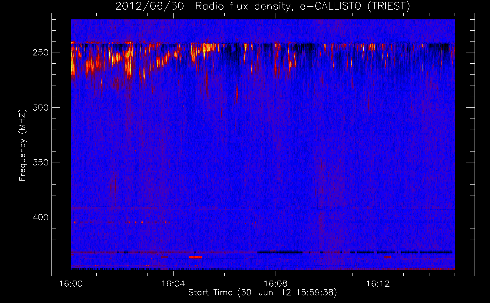Click the 350 frequency tick label

(x=41, y=162)
